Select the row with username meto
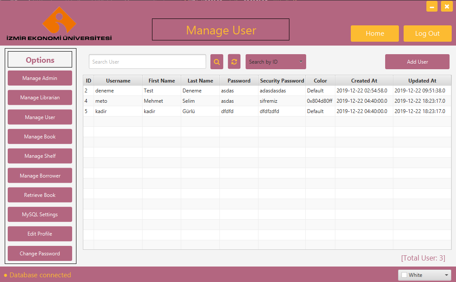The width and height of the screenshot is (456, 282). click(x=267, y=101)
